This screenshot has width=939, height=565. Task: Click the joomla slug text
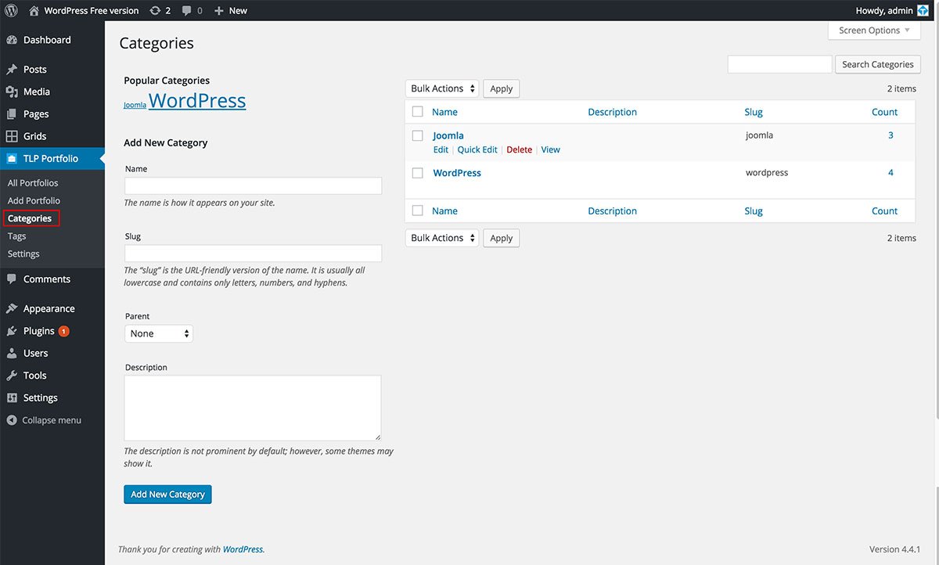[x=759, y=135]
